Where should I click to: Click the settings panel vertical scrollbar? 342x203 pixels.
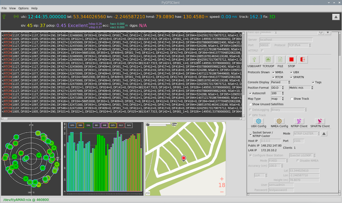(340, 112)
